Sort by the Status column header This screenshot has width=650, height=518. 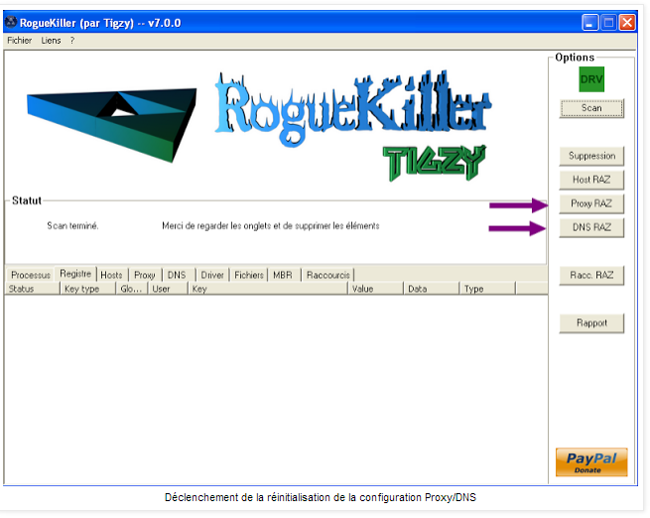tap(33, 289)
